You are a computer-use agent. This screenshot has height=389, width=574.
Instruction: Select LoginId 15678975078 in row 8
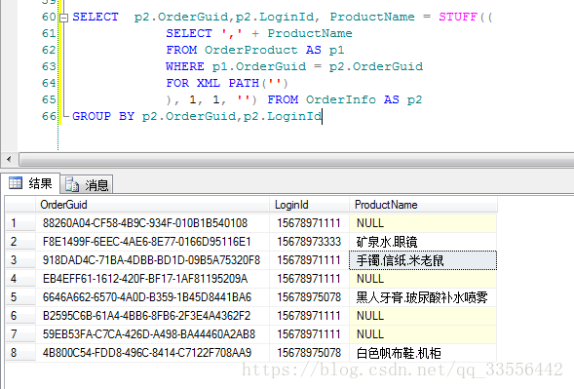(309, 353)
